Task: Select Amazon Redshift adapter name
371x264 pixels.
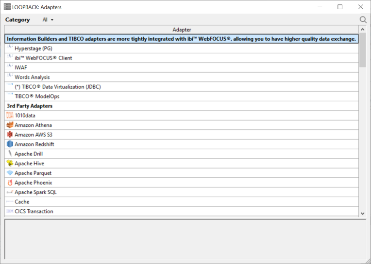Action: pyautogui.click(x=34, y=144)
